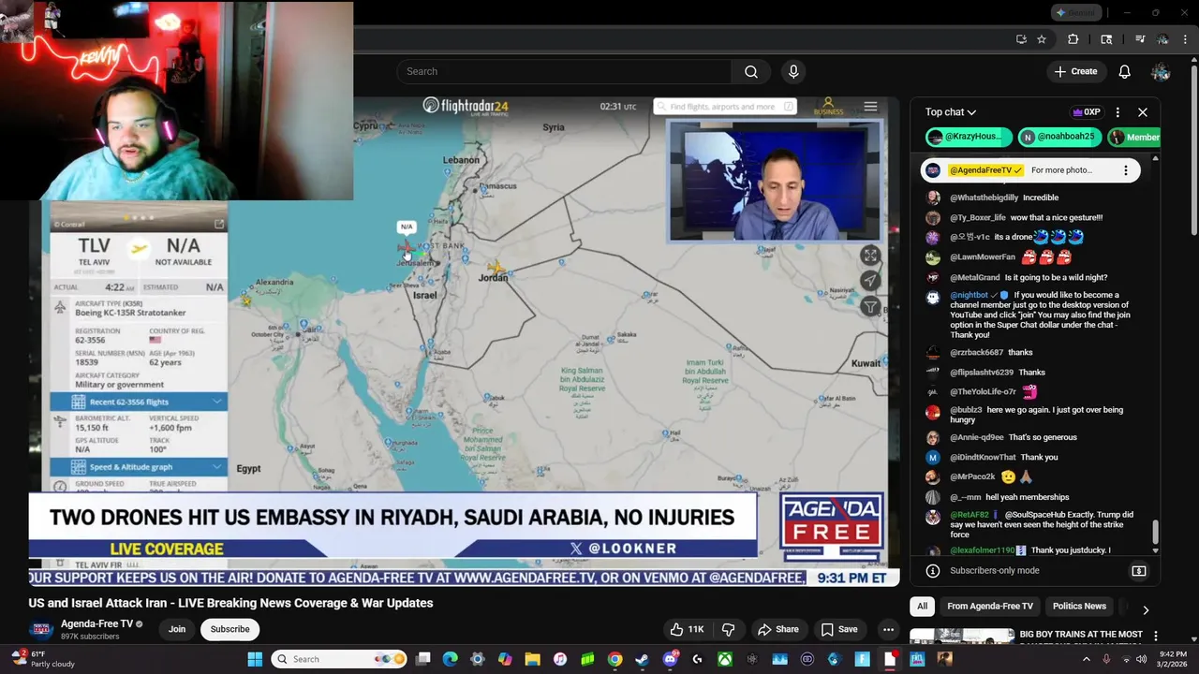Click @AgendaFreeTV name in pinned message
This screenshot has width=1199, height=674.
(981, 170)
